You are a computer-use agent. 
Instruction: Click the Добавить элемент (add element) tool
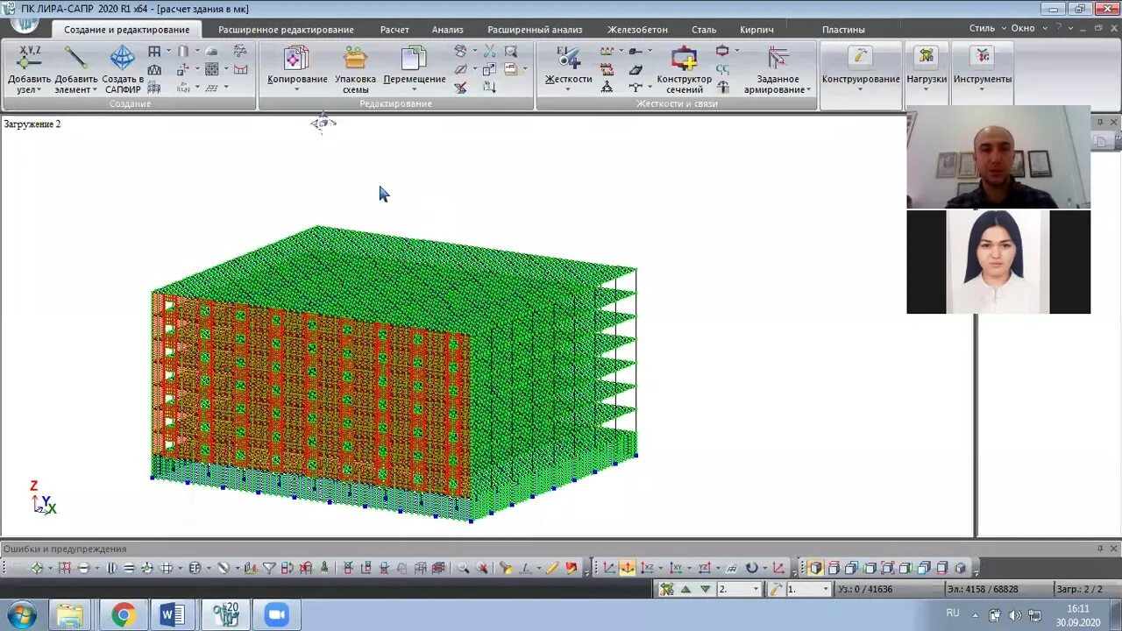pos(75,70)
